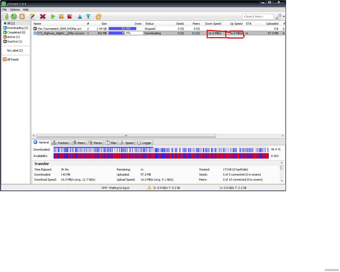The image size is (340, 272).
Task: Sort by the Seeds column header
Action: click(x=177, y=24)
